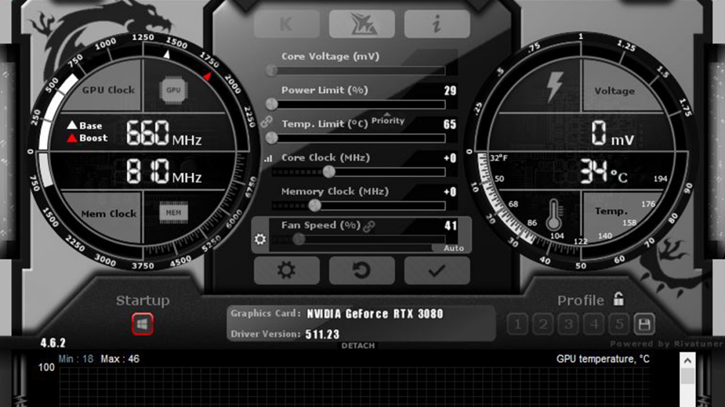Open settings with the gear button

(x=287, y=271)
